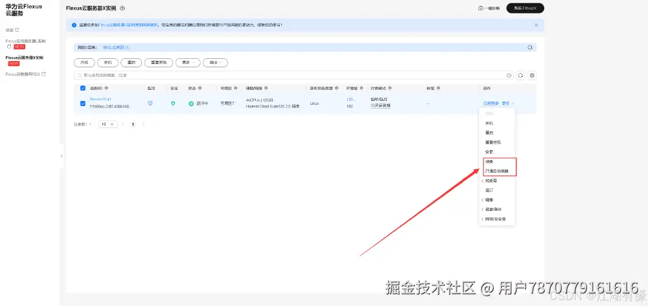Expand 更多 dropdown in toolbar
The height and width of the screenshot is (306, 648).
point(188,63)
